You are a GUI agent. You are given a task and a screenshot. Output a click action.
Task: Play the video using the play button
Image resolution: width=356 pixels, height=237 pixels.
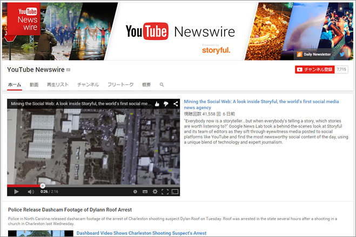(16, 192)
